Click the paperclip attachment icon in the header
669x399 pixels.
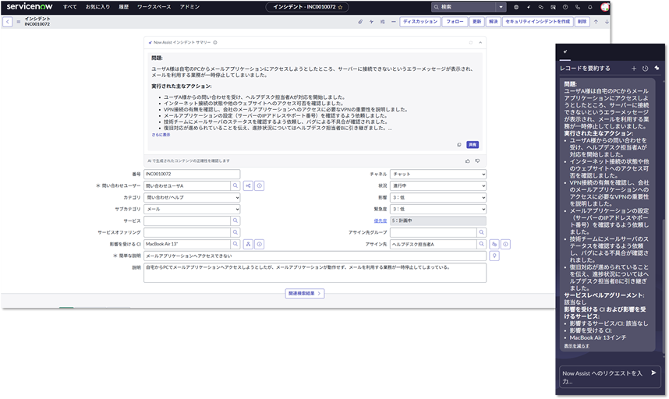[359, 22]
